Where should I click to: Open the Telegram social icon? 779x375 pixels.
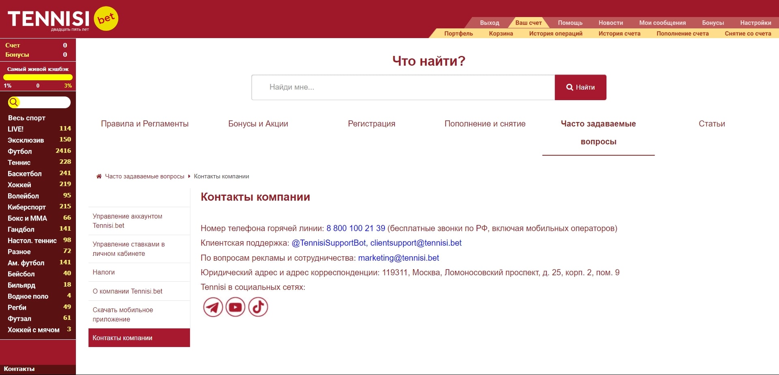pyautogui.click(x=213, y=307)
